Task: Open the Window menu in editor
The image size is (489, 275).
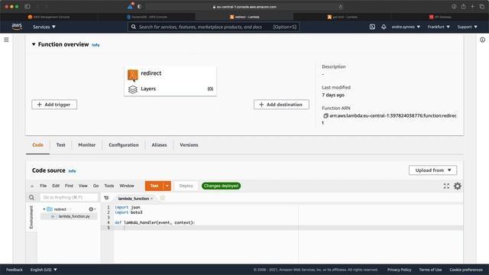Action: click(127, 186)
